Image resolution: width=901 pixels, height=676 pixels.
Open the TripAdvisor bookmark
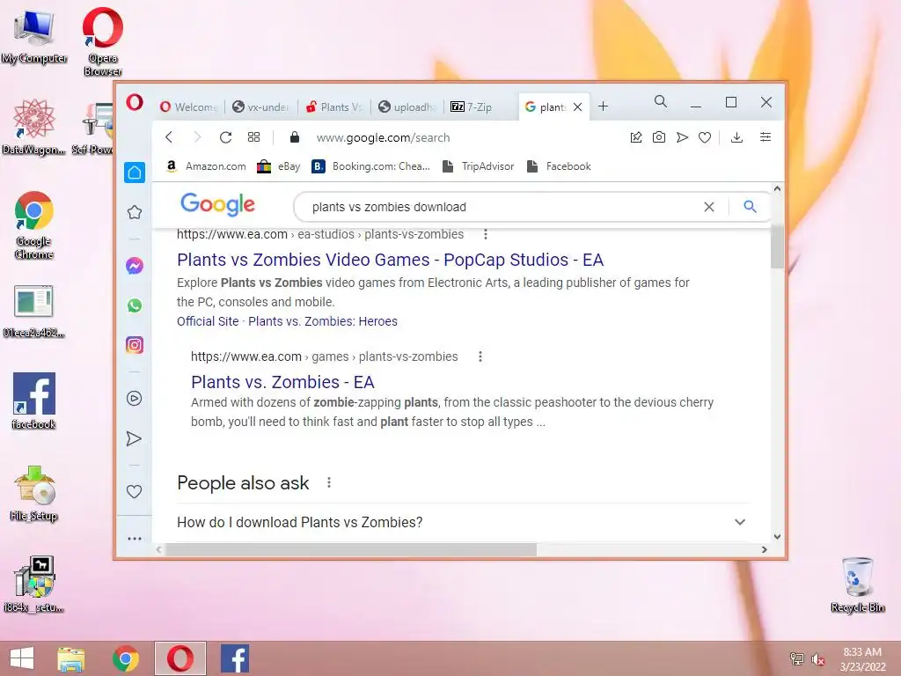[479, 166]
